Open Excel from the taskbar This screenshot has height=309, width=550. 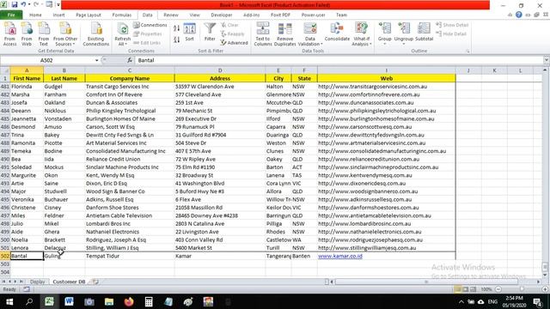click(x=49, y=301)
